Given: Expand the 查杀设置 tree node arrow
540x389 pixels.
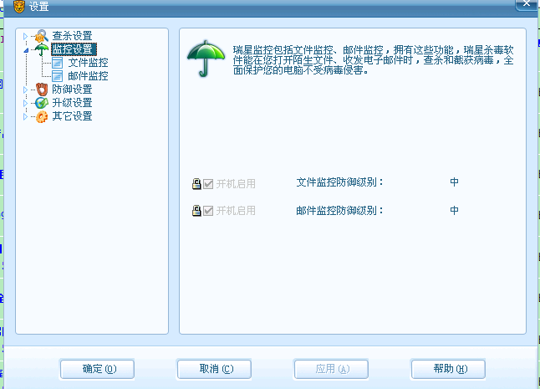Looking at the screenshot, I should 25,36.
